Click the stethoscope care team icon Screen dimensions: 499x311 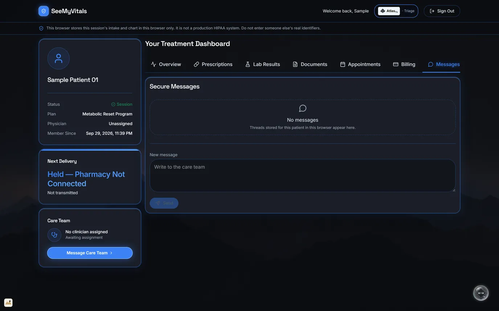[54, 235]
